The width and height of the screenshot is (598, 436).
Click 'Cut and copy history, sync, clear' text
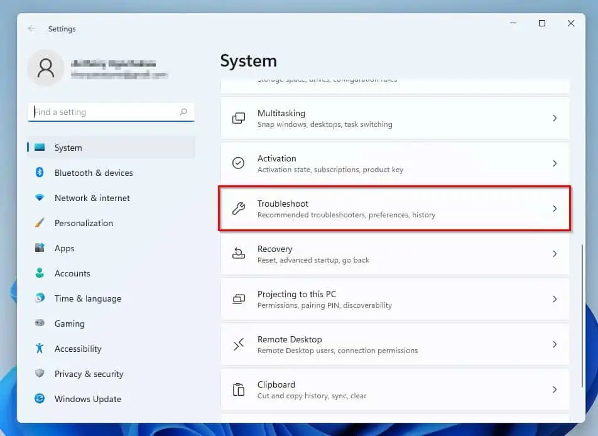[x=312, y=396]
